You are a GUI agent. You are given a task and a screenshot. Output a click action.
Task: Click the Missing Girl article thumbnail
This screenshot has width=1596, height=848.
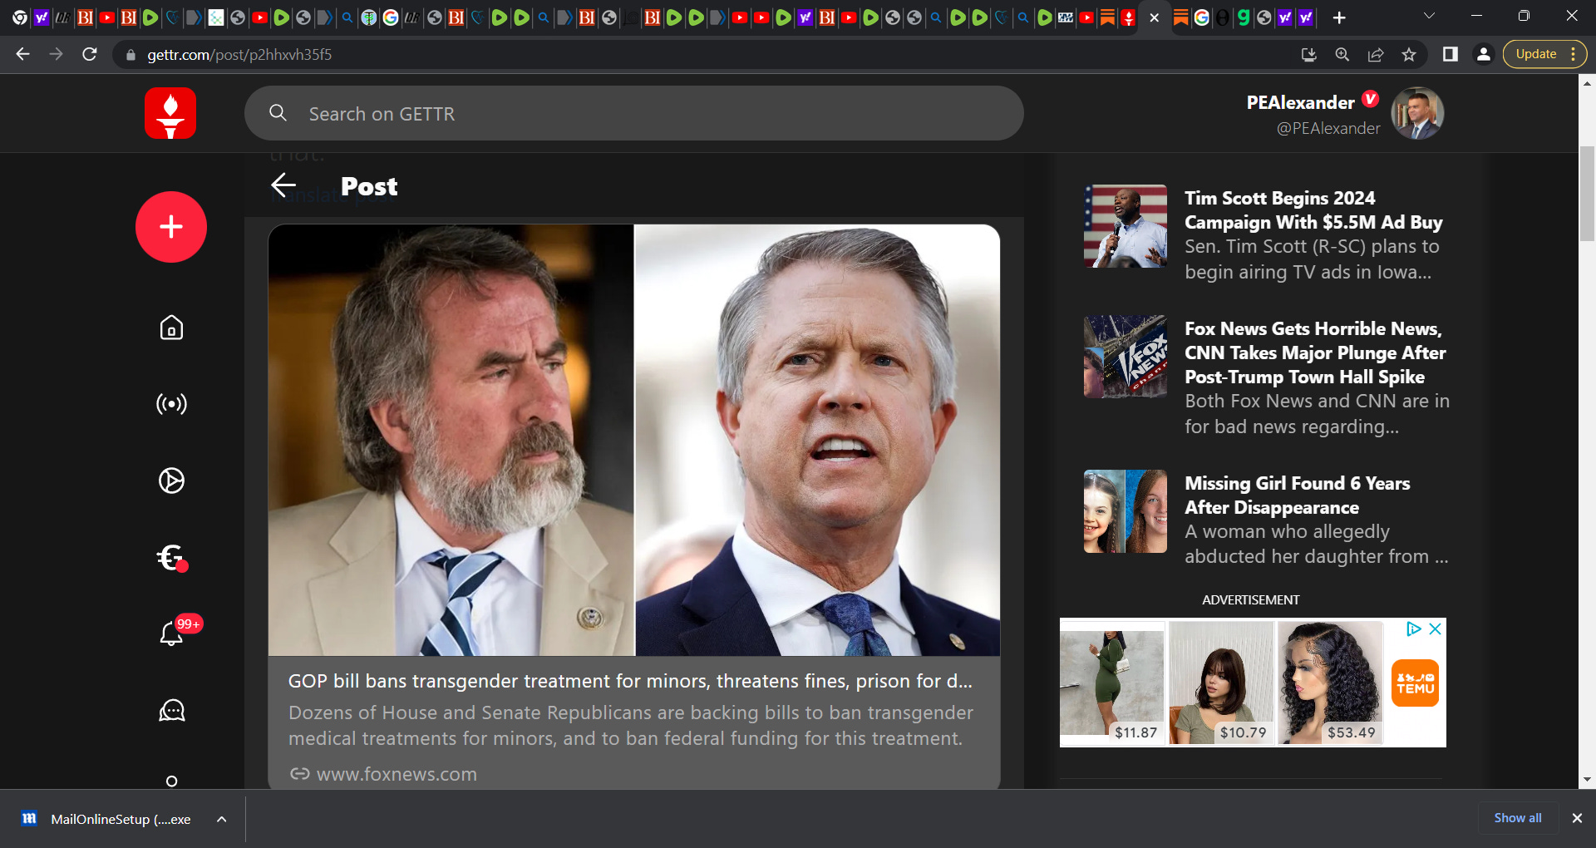[1126, 511]
